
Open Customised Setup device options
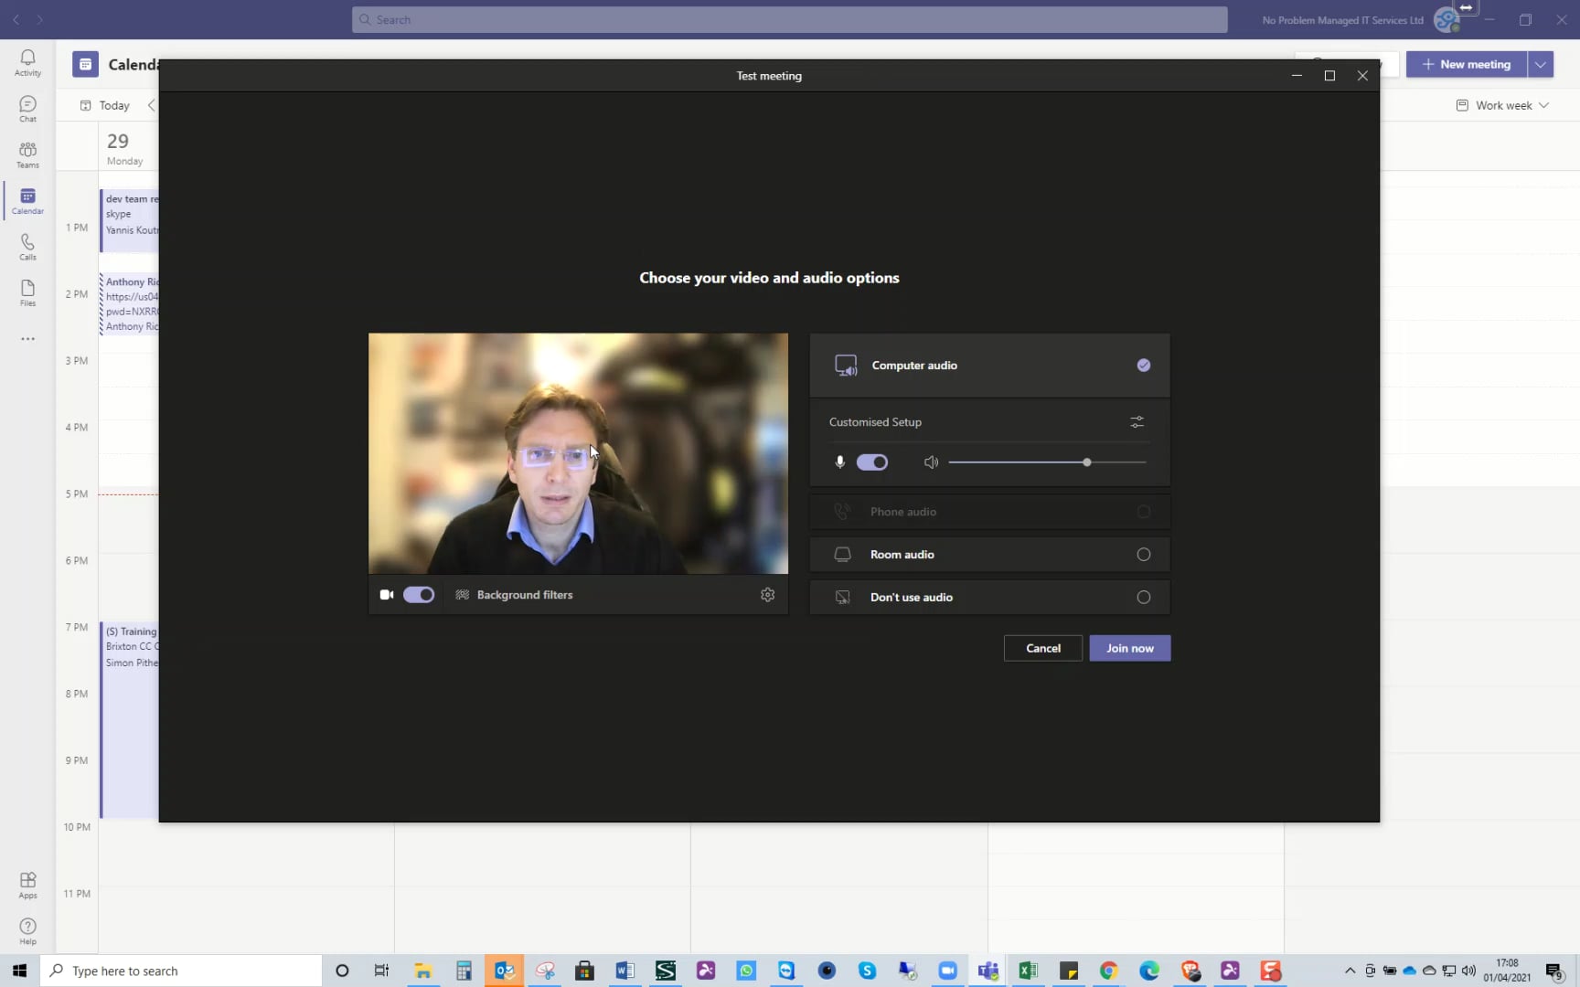[1136, 421]
